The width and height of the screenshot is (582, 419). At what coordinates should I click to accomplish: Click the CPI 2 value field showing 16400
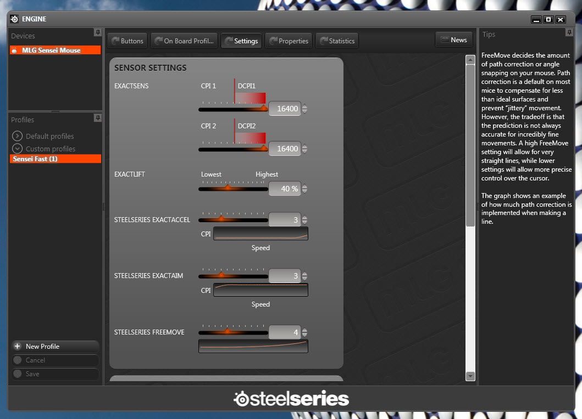click(x=285, y=149)
